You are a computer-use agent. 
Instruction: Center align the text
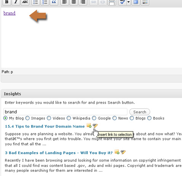[74, 2]
